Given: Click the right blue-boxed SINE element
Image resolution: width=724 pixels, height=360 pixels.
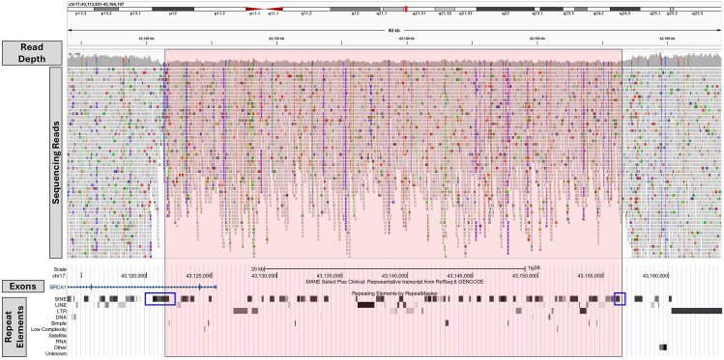Looking at the screenshot, I should tap(620, 298).
